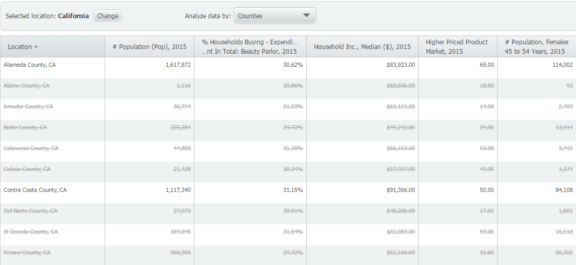Click Contra Costa population value 1,117,340
Viewport: 576px width, 265px height.
(178, 190)
